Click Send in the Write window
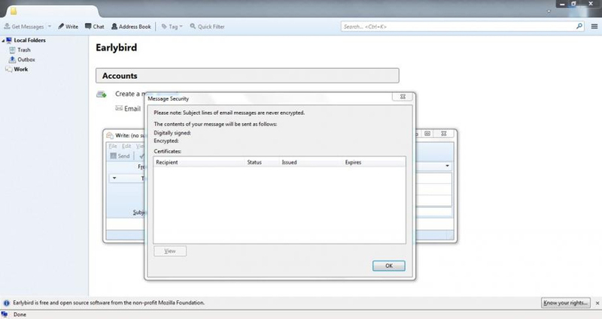This screenshot has width=602, height=319. [120, 156]
